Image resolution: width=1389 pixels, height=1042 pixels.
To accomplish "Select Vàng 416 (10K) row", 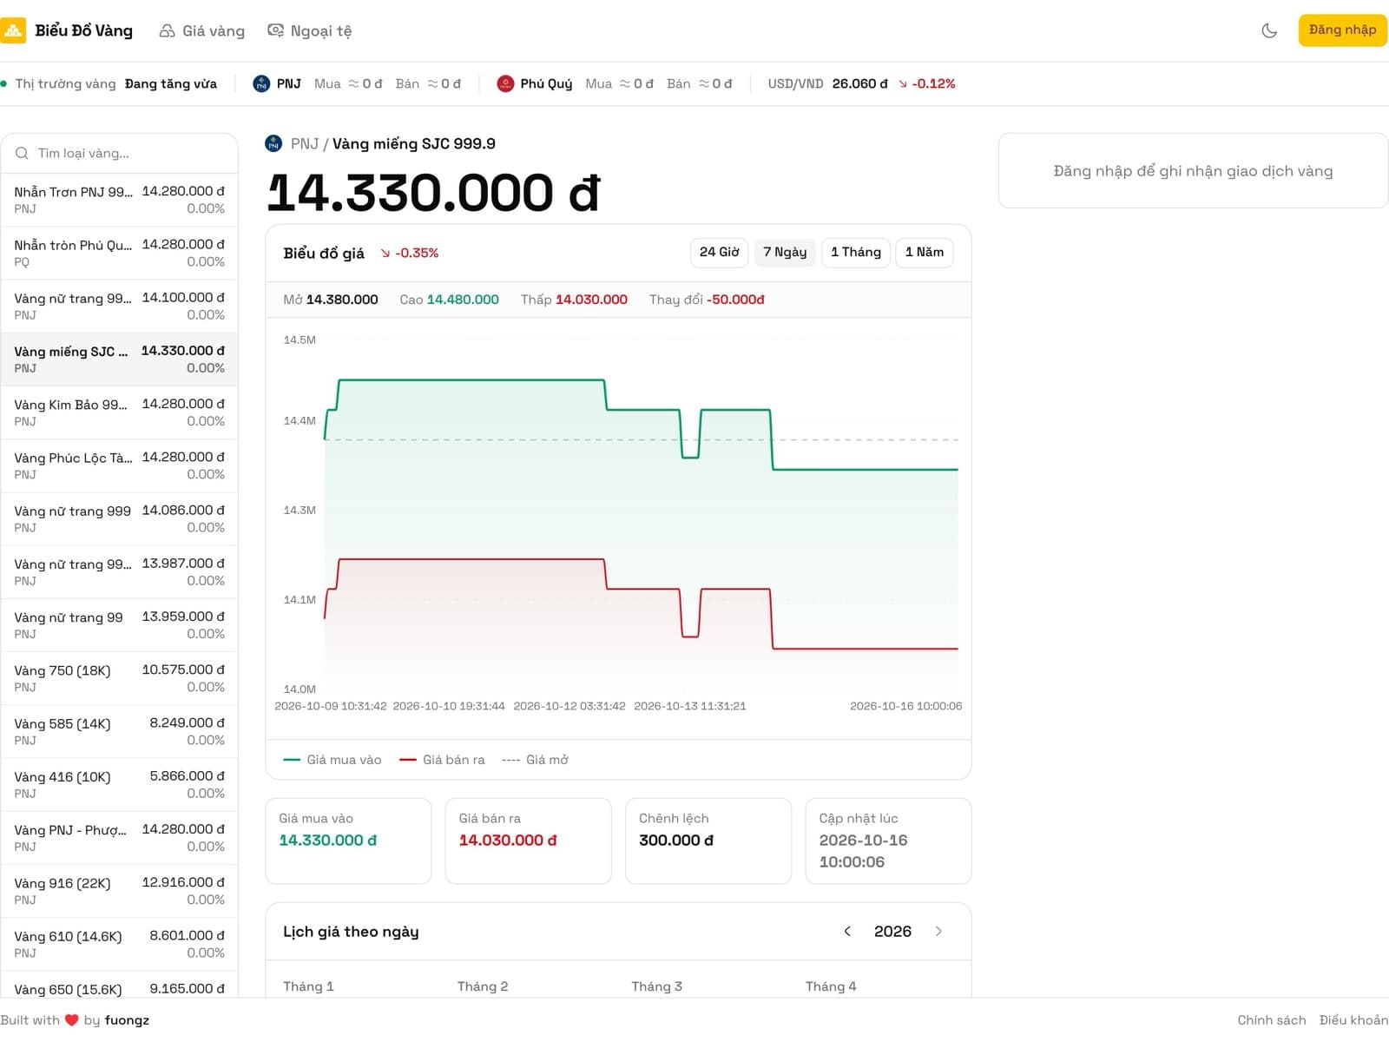I will pyautogui.click(x=120, y=784).
